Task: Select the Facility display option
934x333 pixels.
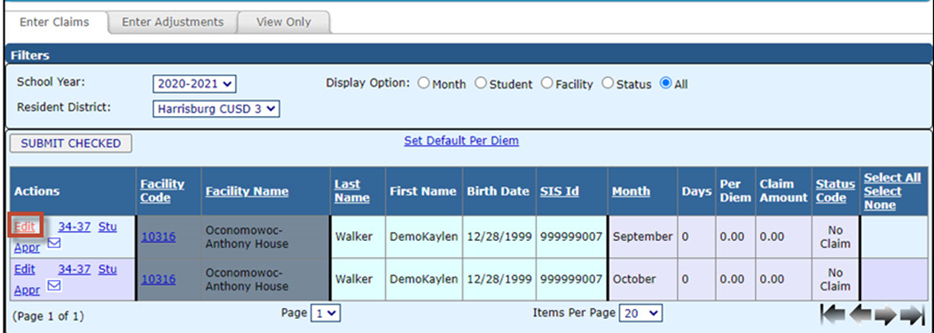Action: pyautogui.click(x=546, y=84)
